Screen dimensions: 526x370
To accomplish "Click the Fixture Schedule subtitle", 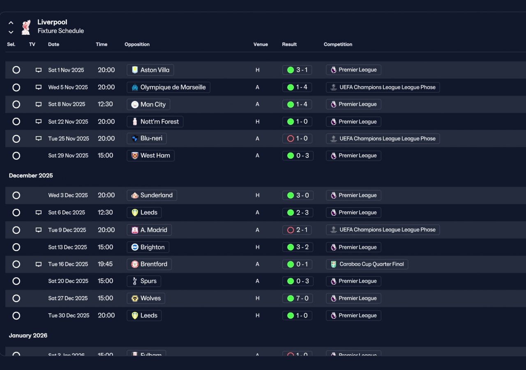I will coord(61,31).
